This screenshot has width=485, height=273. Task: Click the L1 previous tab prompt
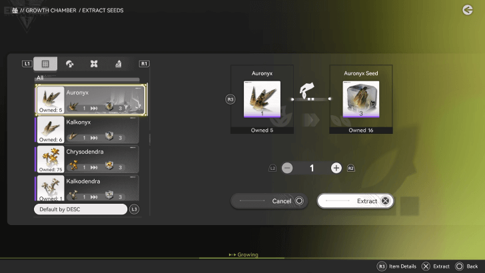(27, 64)
